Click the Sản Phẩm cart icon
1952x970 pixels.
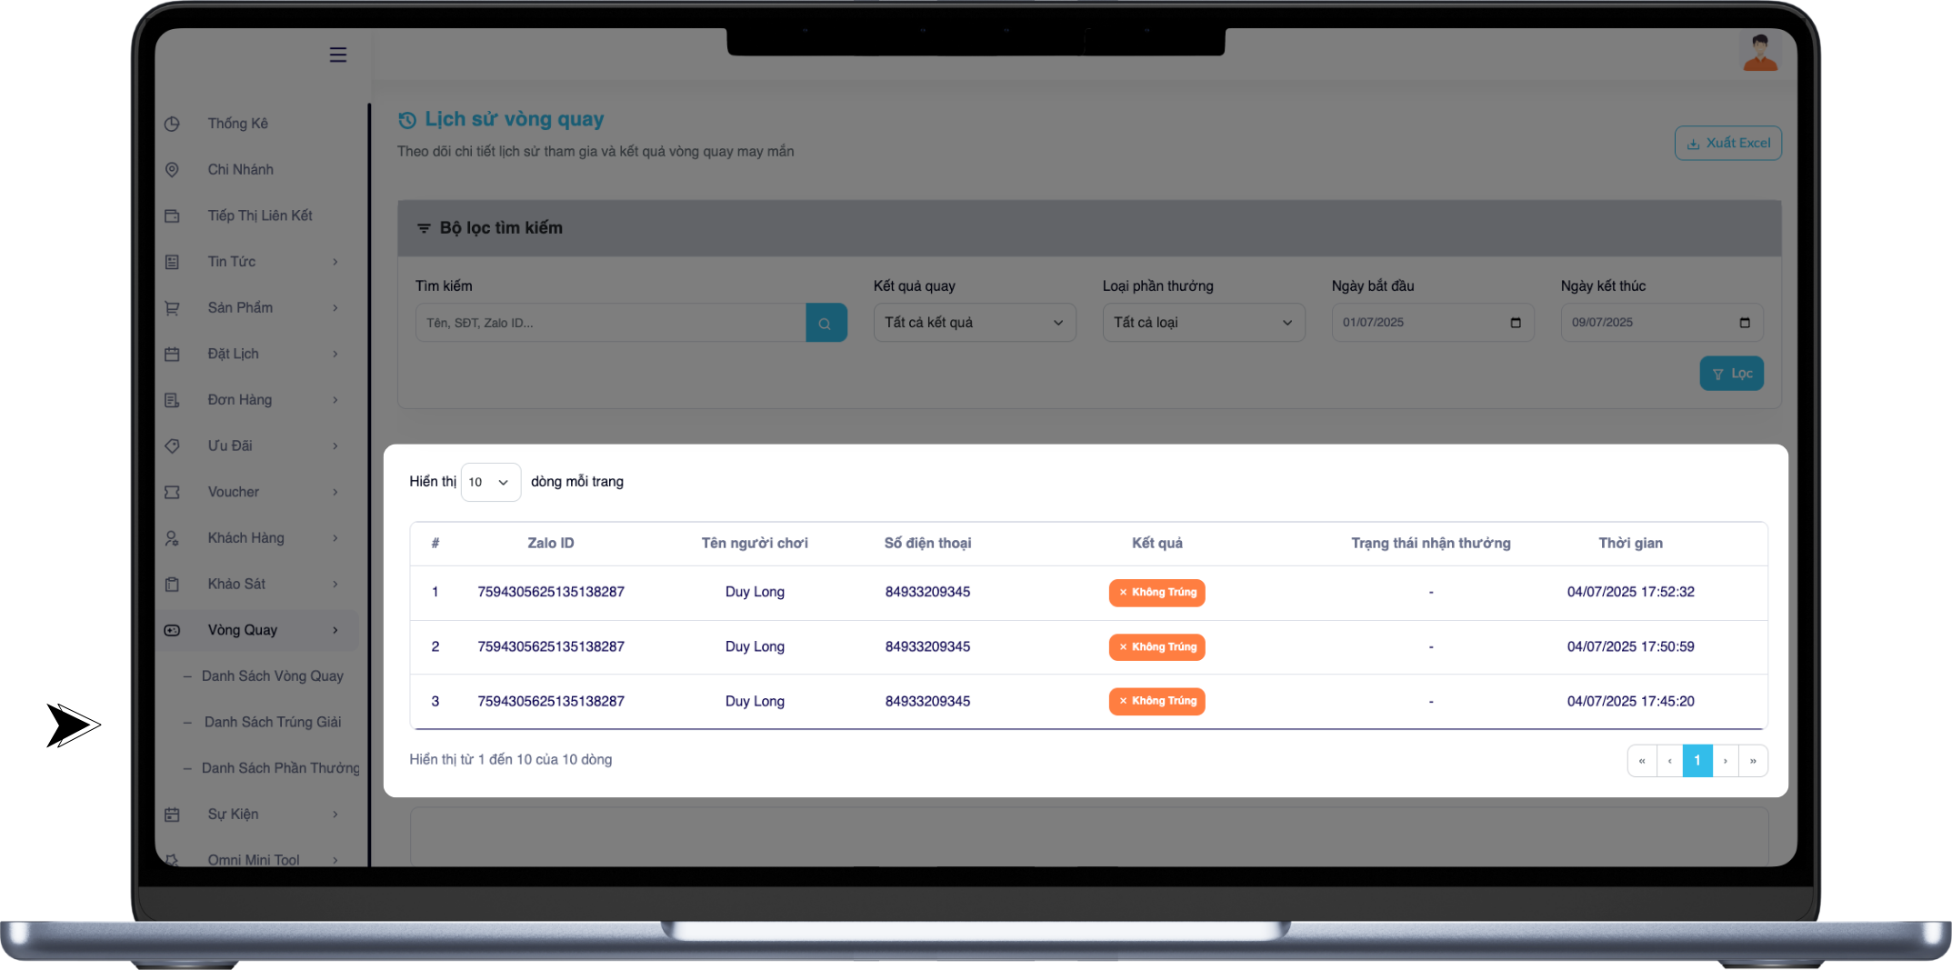tap(172, 308)
